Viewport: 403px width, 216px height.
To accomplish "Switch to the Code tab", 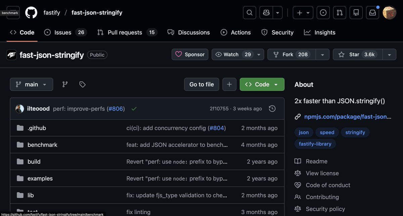I will 22,32.
